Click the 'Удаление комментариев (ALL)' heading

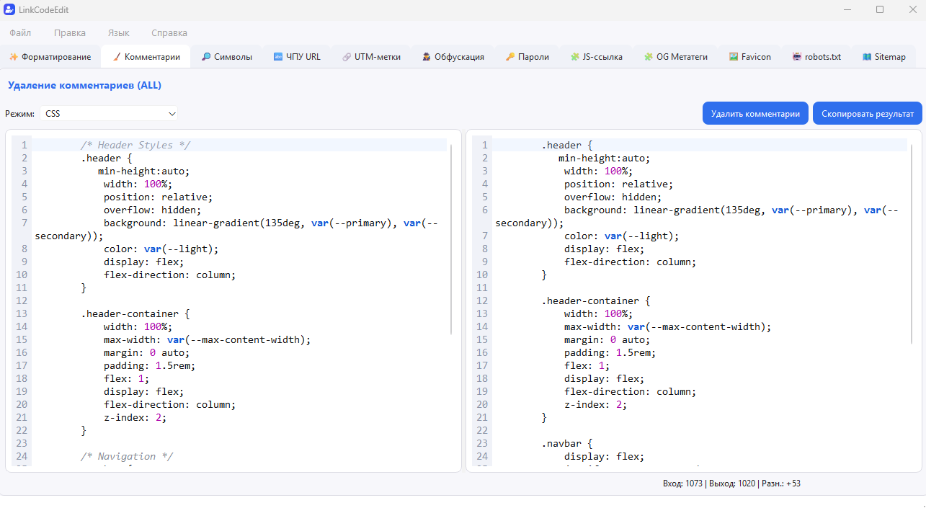(x=84, y=85)
